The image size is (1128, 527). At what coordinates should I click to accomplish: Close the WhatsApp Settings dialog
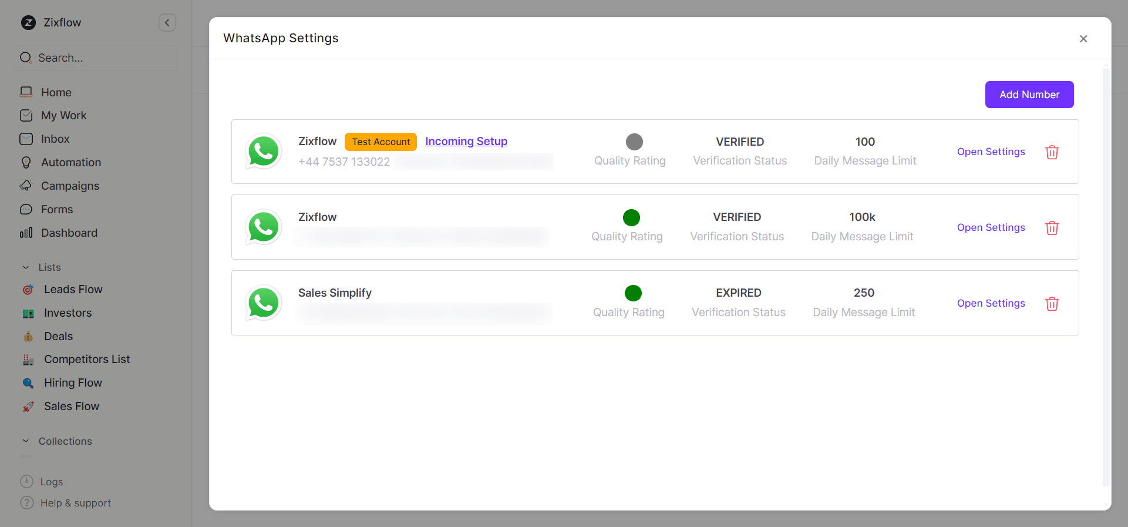point(1083,39)
